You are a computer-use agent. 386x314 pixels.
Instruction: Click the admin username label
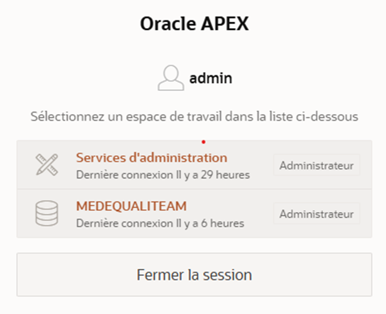[x=211, y=78]
